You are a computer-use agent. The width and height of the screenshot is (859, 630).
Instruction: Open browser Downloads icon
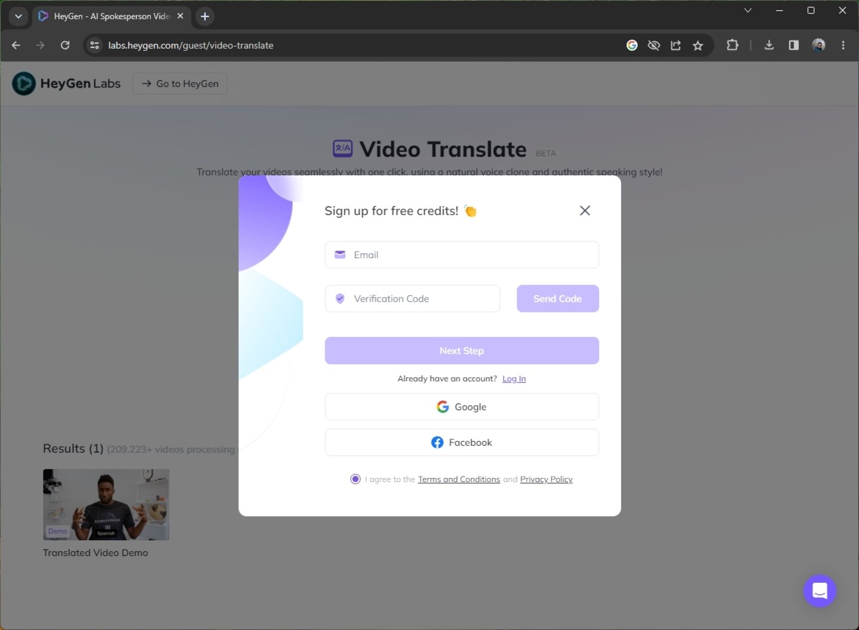(769, 45)
